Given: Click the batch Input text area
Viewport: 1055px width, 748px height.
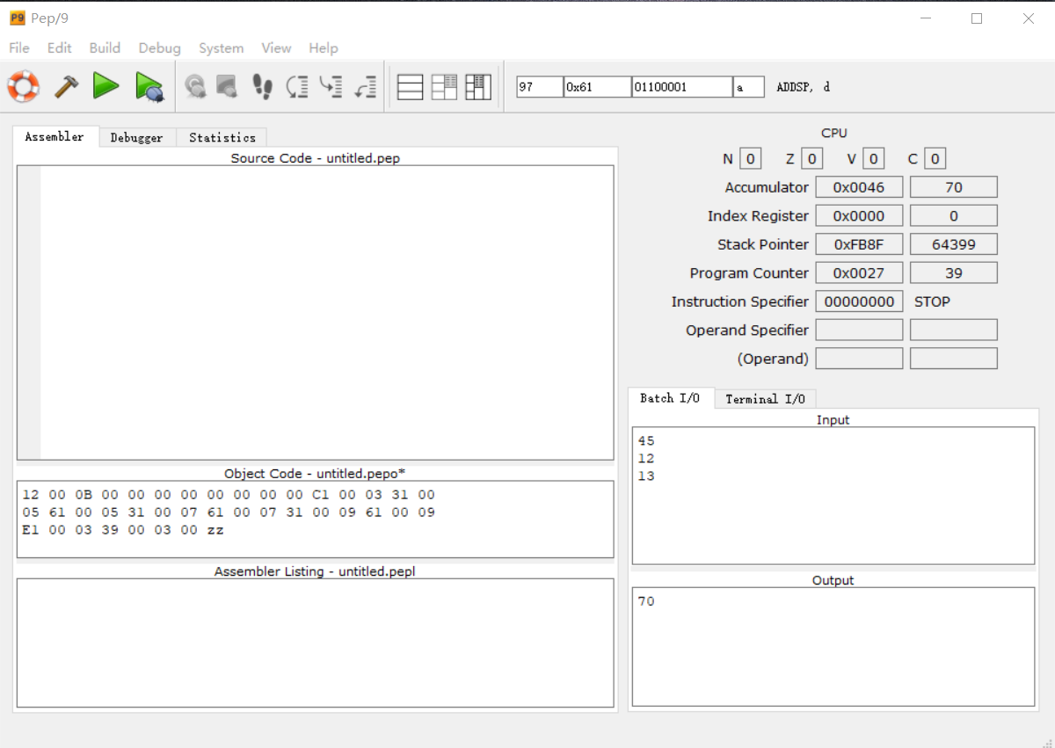Looking at the screenshot, I should tap(833, 496).
